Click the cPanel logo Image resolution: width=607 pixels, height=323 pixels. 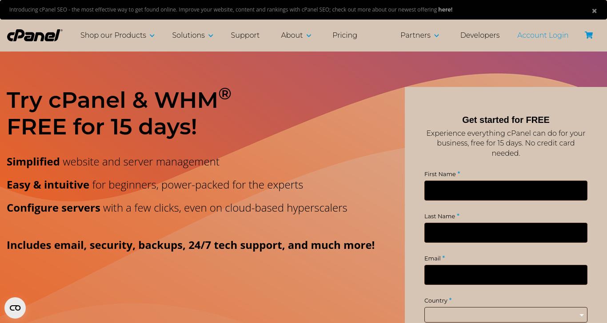[35, 35]
